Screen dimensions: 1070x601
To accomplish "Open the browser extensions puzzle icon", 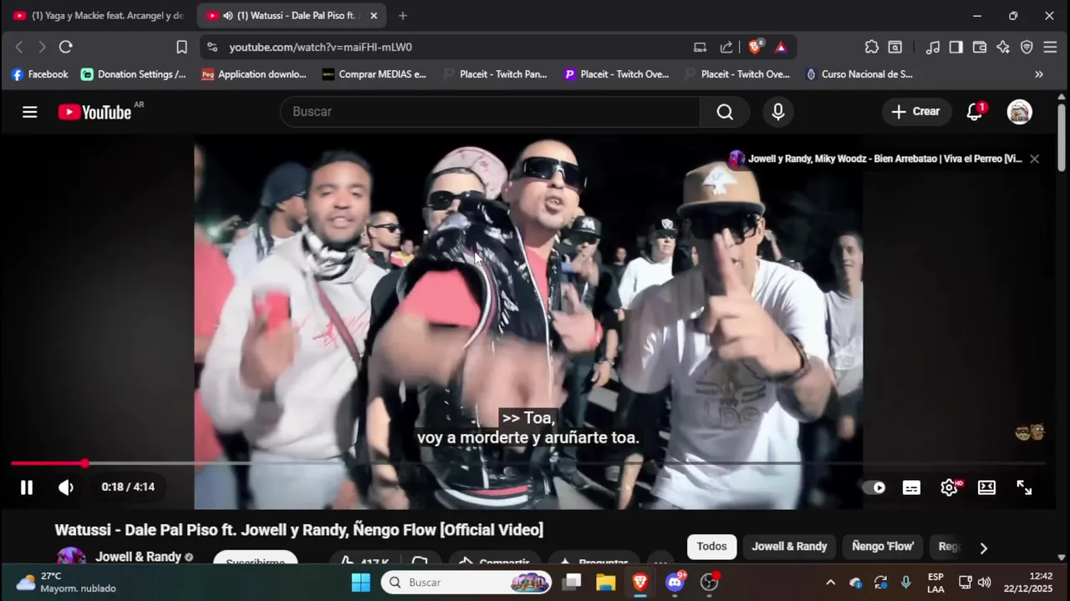I will (872, 48).
